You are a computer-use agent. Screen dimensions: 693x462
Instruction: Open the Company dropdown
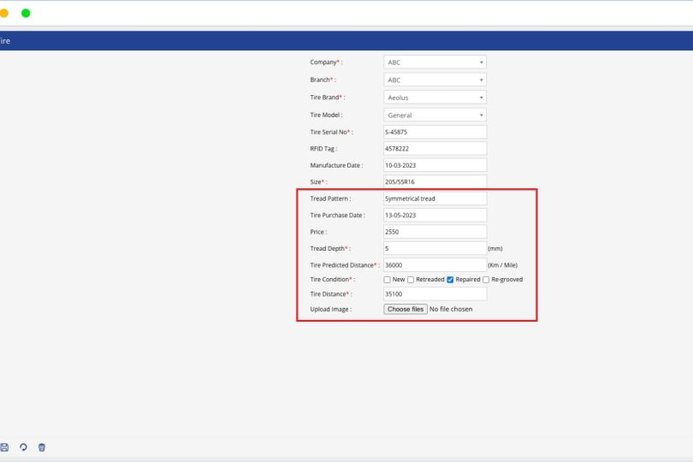pyautogui.click(x=435, y=62)
